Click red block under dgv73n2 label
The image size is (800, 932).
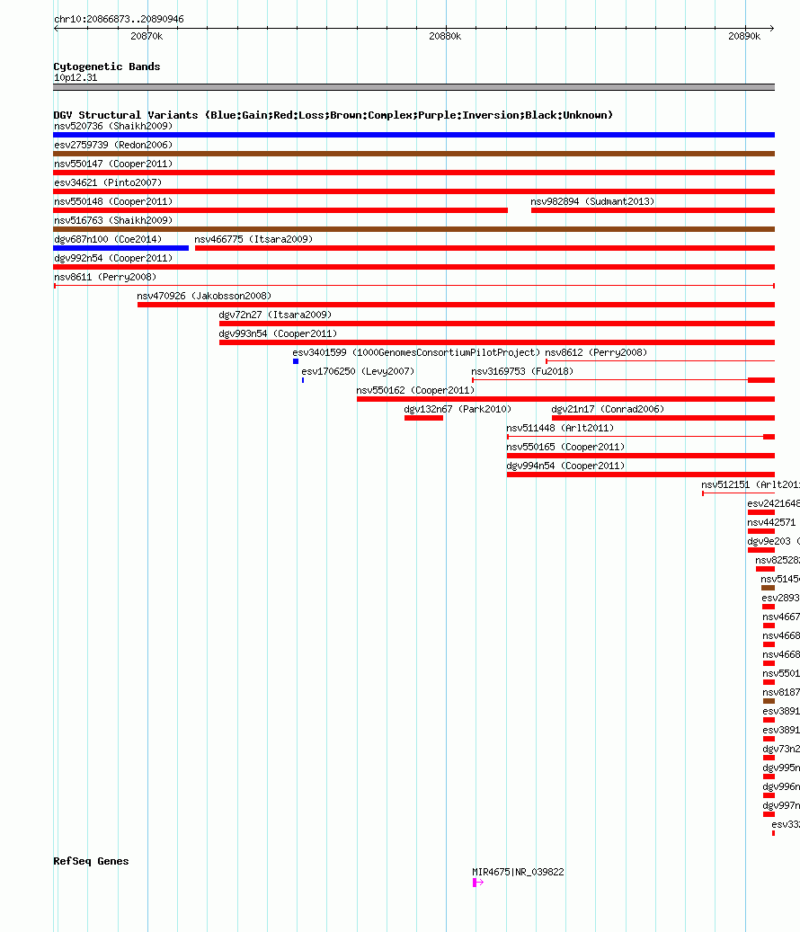pyautogui.click(x=769, y=758)
